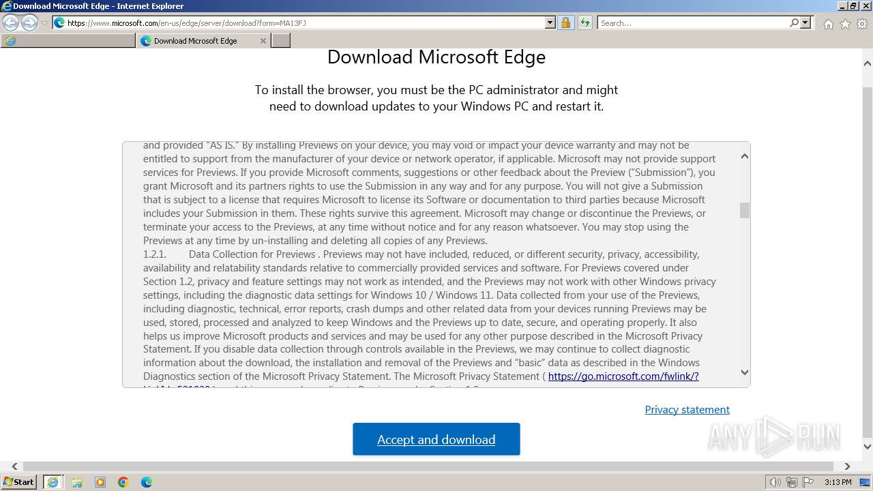Open the recent pages dropdown arrow
The height and width of the screenshot is (491, 873).
tap(44, 23)
